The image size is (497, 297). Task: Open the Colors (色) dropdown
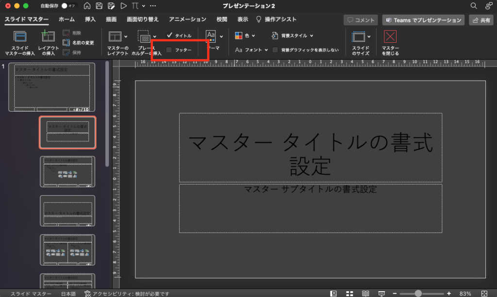[x=245, y=35]
